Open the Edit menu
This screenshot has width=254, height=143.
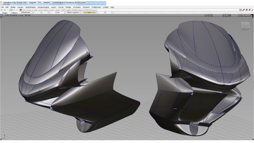point(7,7)
